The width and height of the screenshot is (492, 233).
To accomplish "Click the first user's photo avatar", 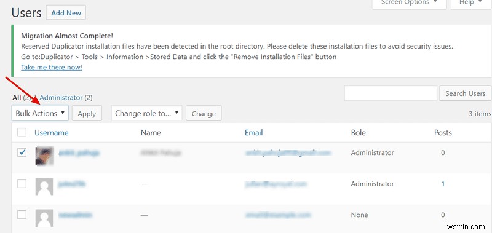I will 44,156.
